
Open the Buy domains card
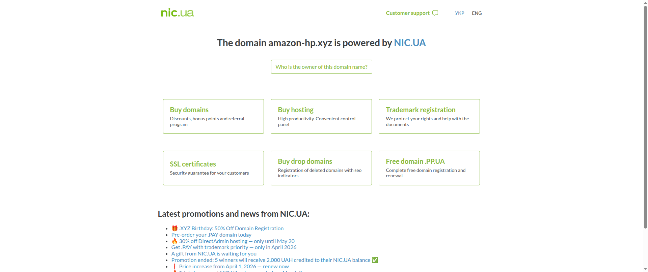pos(213,116)
